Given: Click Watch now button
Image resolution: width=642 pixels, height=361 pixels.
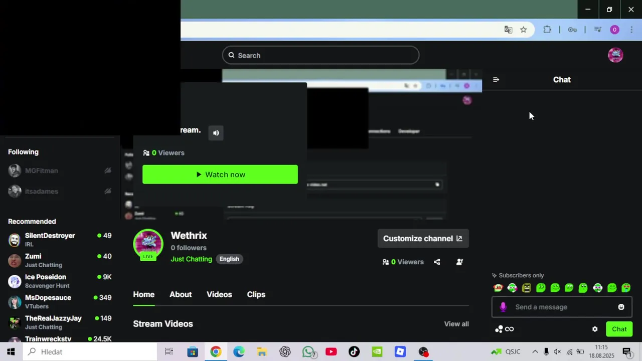Looking at the screenshot, I should [x=220, y=174].
